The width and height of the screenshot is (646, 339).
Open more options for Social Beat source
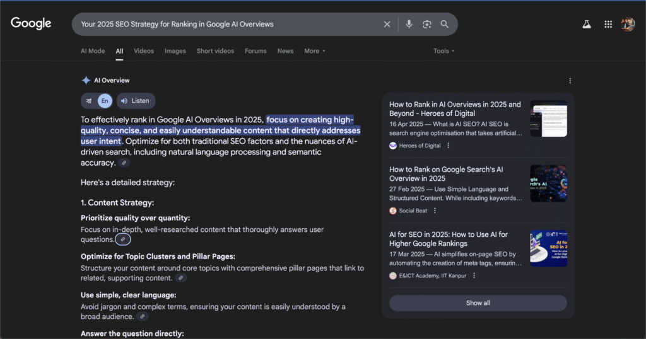click(x=435, y=210)
